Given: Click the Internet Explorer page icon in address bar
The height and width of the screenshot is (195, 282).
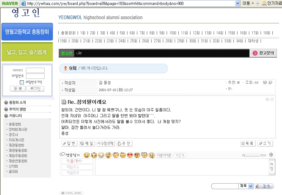Looking at the screenshot, I should pos(23,3).
